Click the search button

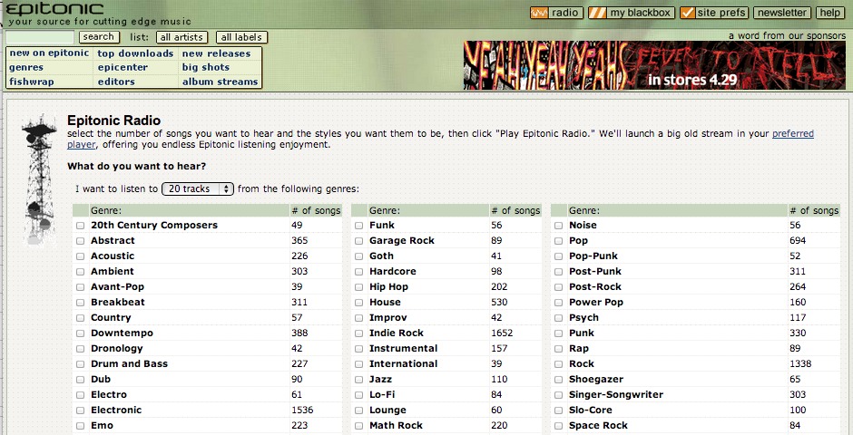[x=99, y=37]
